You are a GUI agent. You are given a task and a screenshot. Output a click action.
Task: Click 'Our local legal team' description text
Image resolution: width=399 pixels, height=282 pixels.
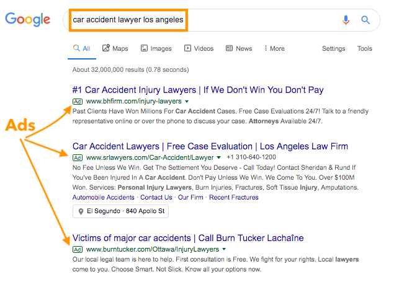(x=215, y=264)
